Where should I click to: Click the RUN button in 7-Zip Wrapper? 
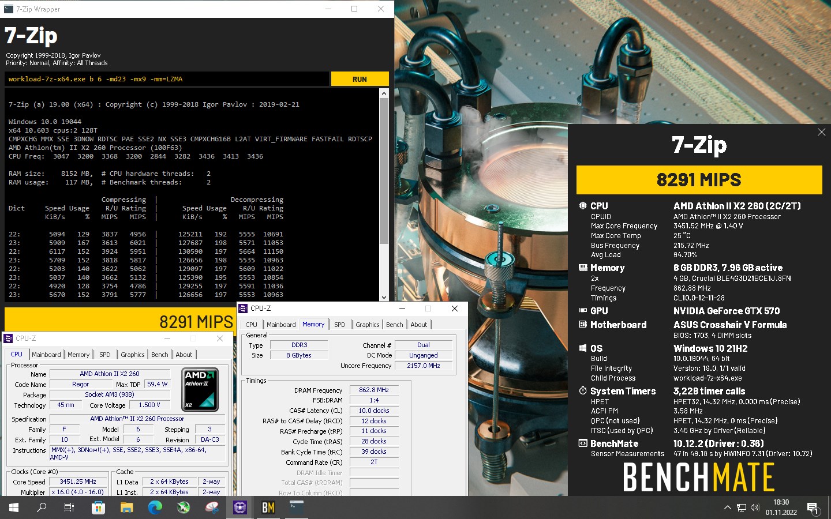pyautogui.click(x=360, y=79)
